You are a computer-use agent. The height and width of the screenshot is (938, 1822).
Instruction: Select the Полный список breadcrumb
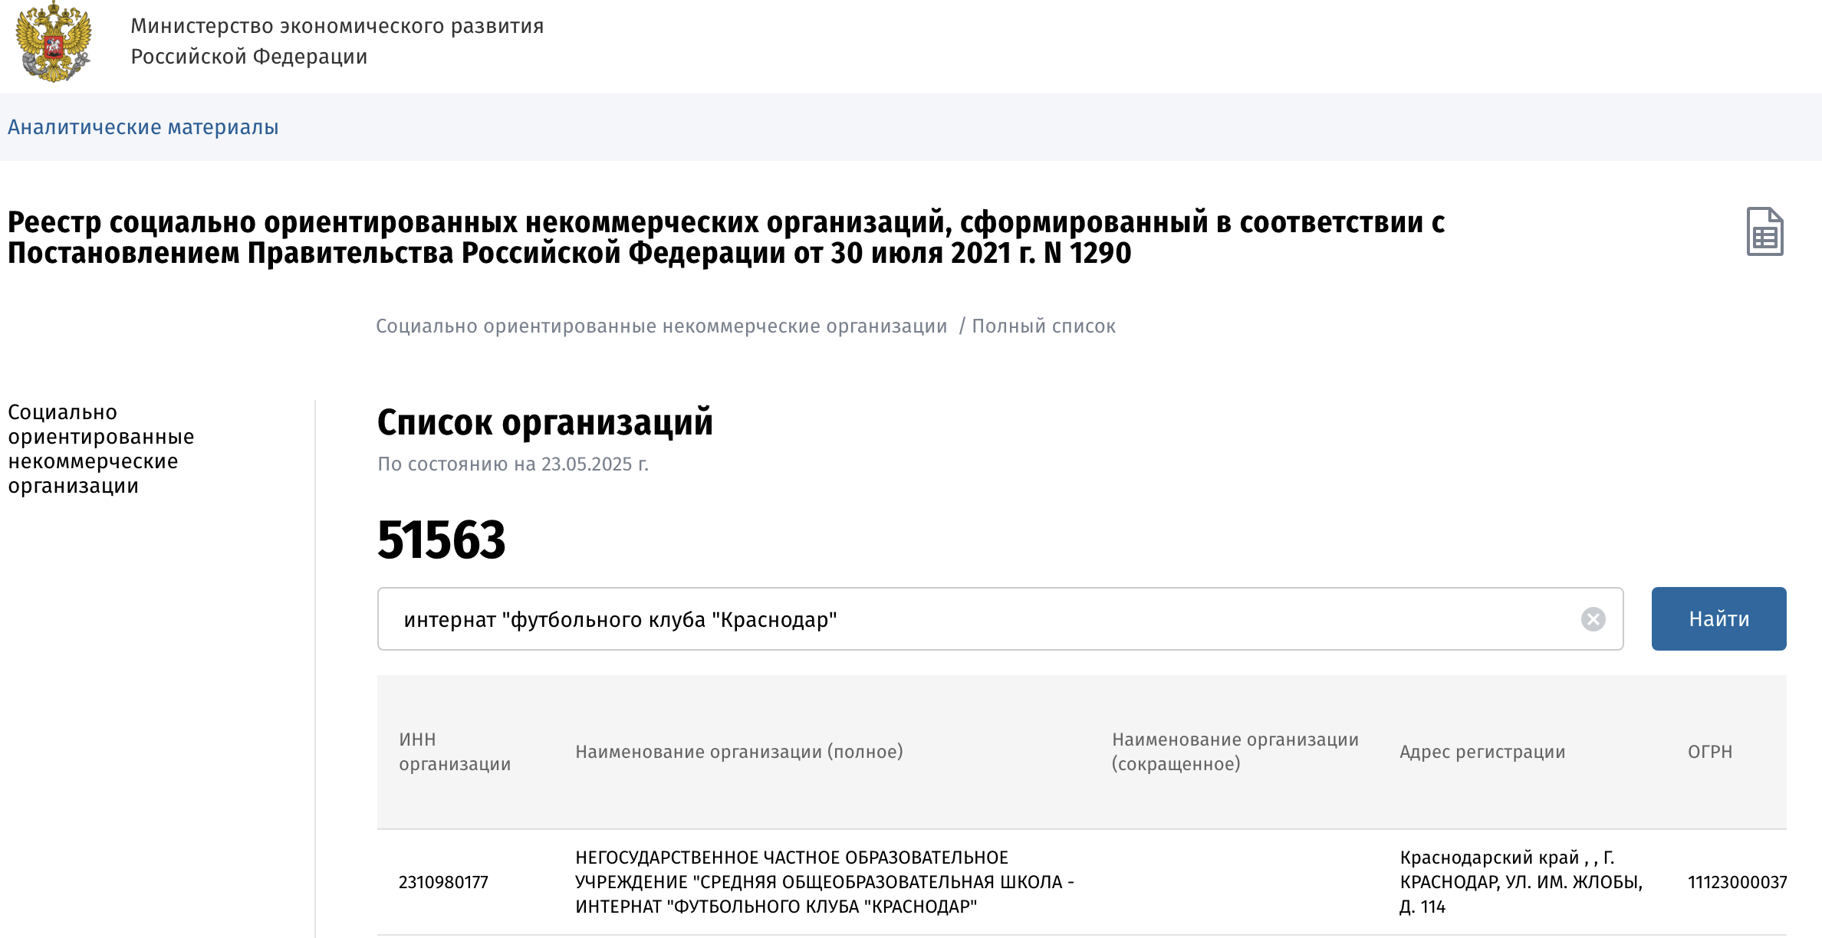coord(1044,326)
